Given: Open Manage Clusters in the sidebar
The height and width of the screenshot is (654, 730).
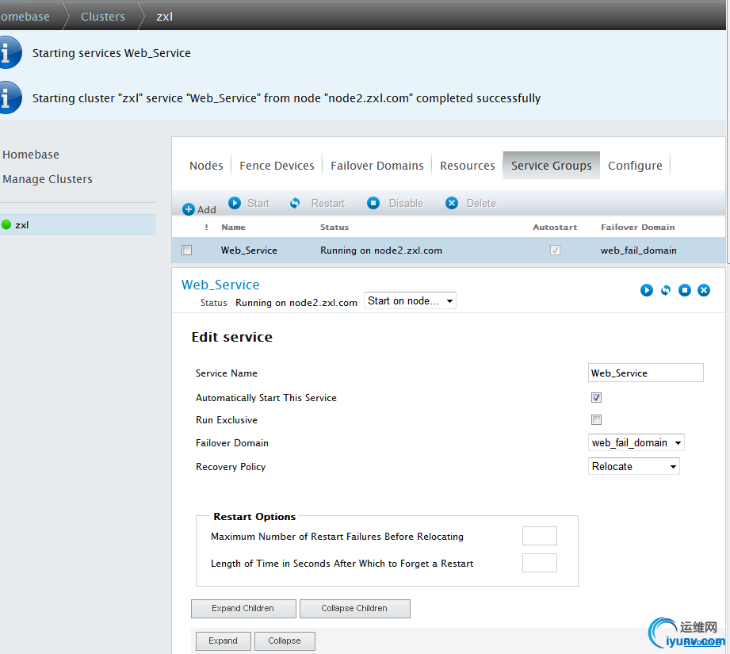Looking at the screenshot, I should pos(48,179).
